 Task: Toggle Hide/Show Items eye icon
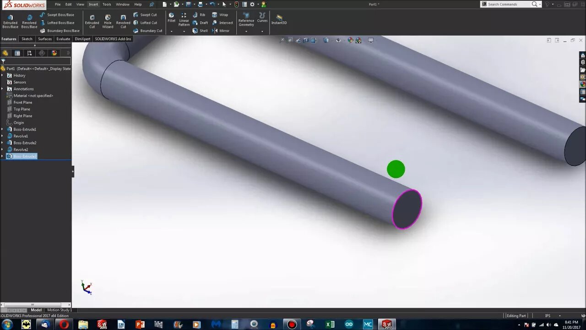[338, 40]
